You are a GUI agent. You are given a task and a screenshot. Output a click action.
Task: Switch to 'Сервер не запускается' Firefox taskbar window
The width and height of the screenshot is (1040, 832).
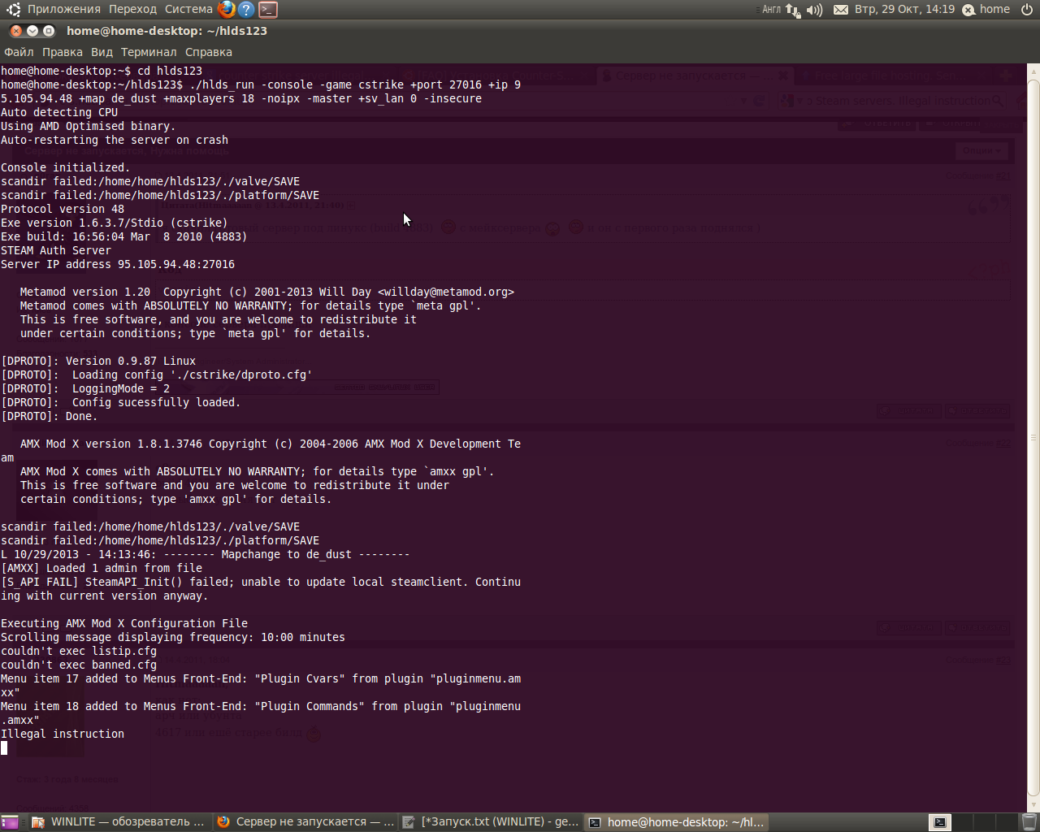tap(306, 822)
